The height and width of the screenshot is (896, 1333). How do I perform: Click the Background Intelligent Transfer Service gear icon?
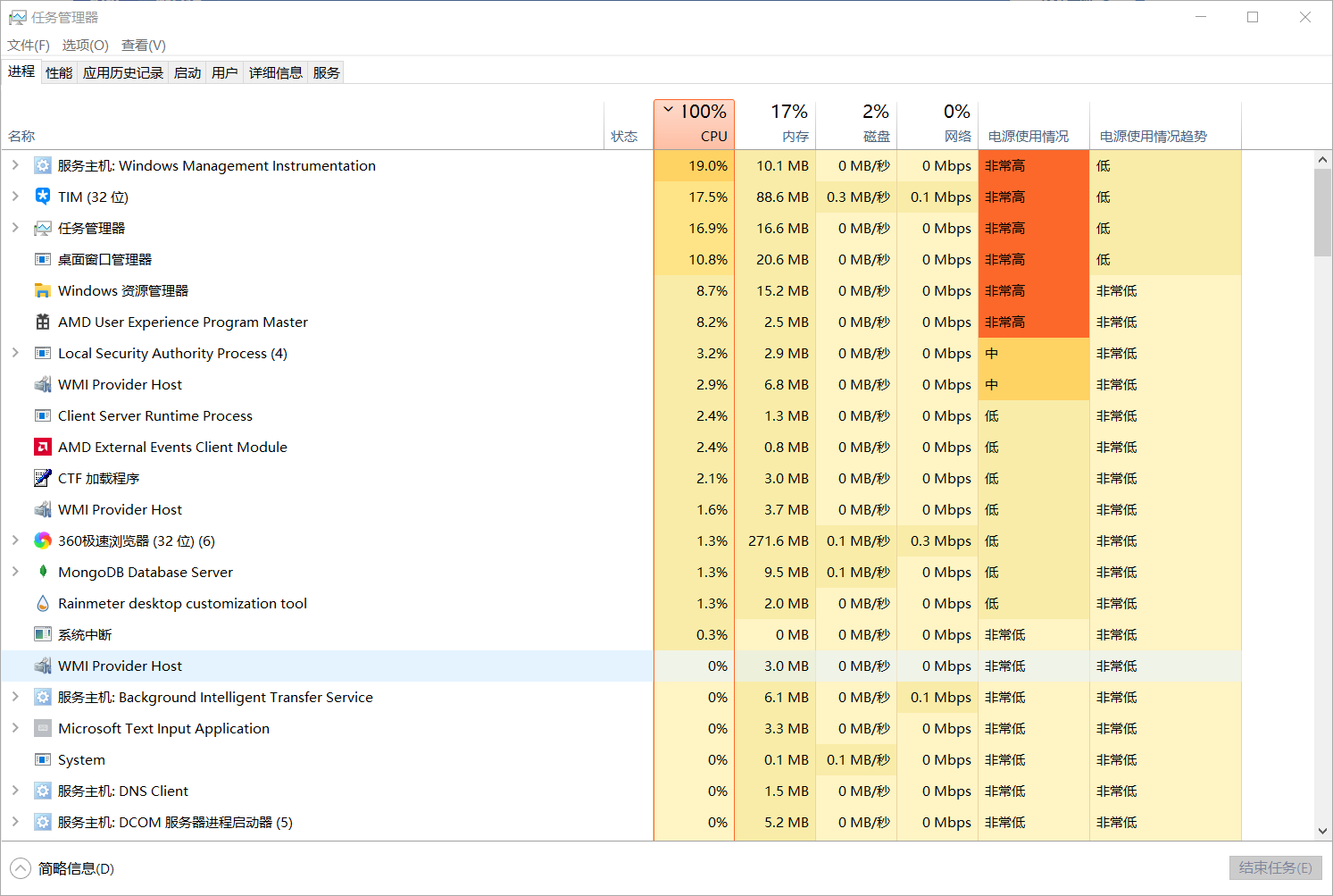43,697
